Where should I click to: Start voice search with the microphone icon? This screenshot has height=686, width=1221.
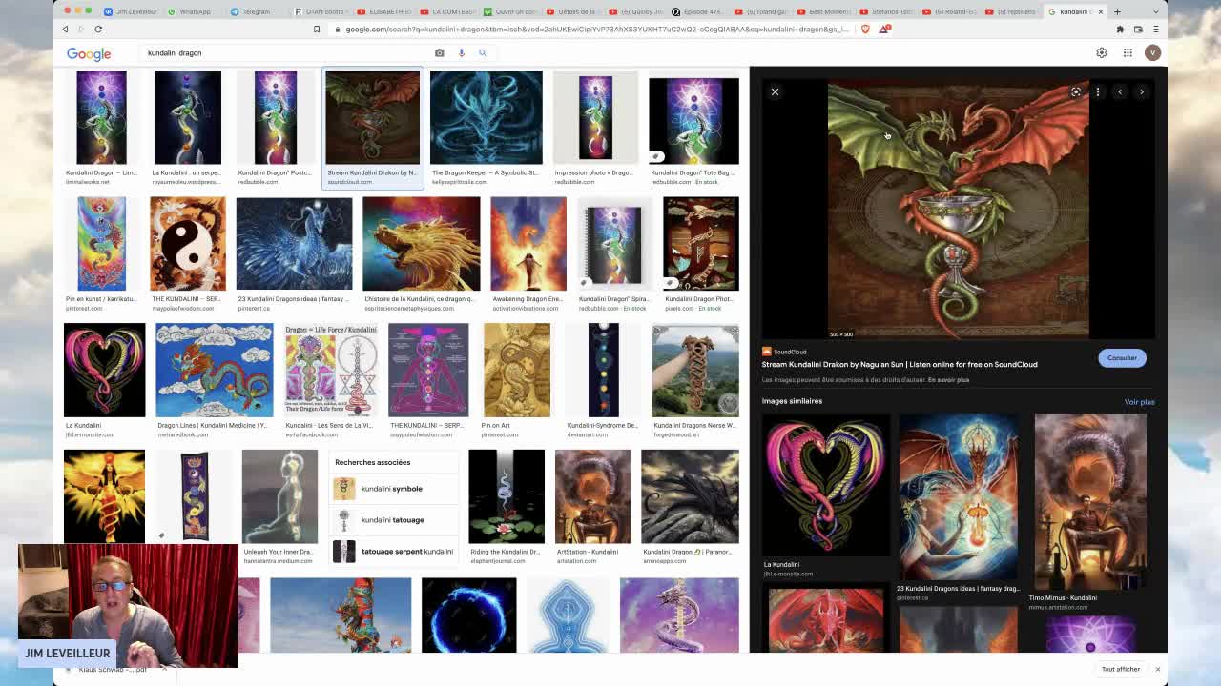[461, 53]
